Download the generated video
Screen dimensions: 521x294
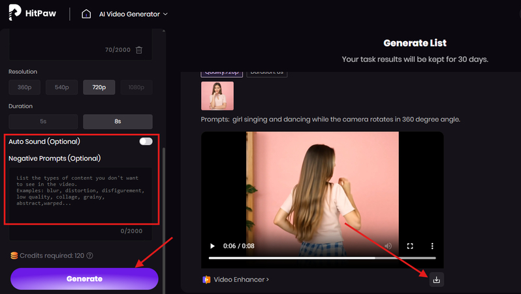(437, 280)
